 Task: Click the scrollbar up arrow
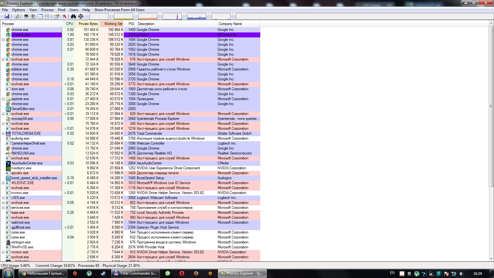[491, 23]
